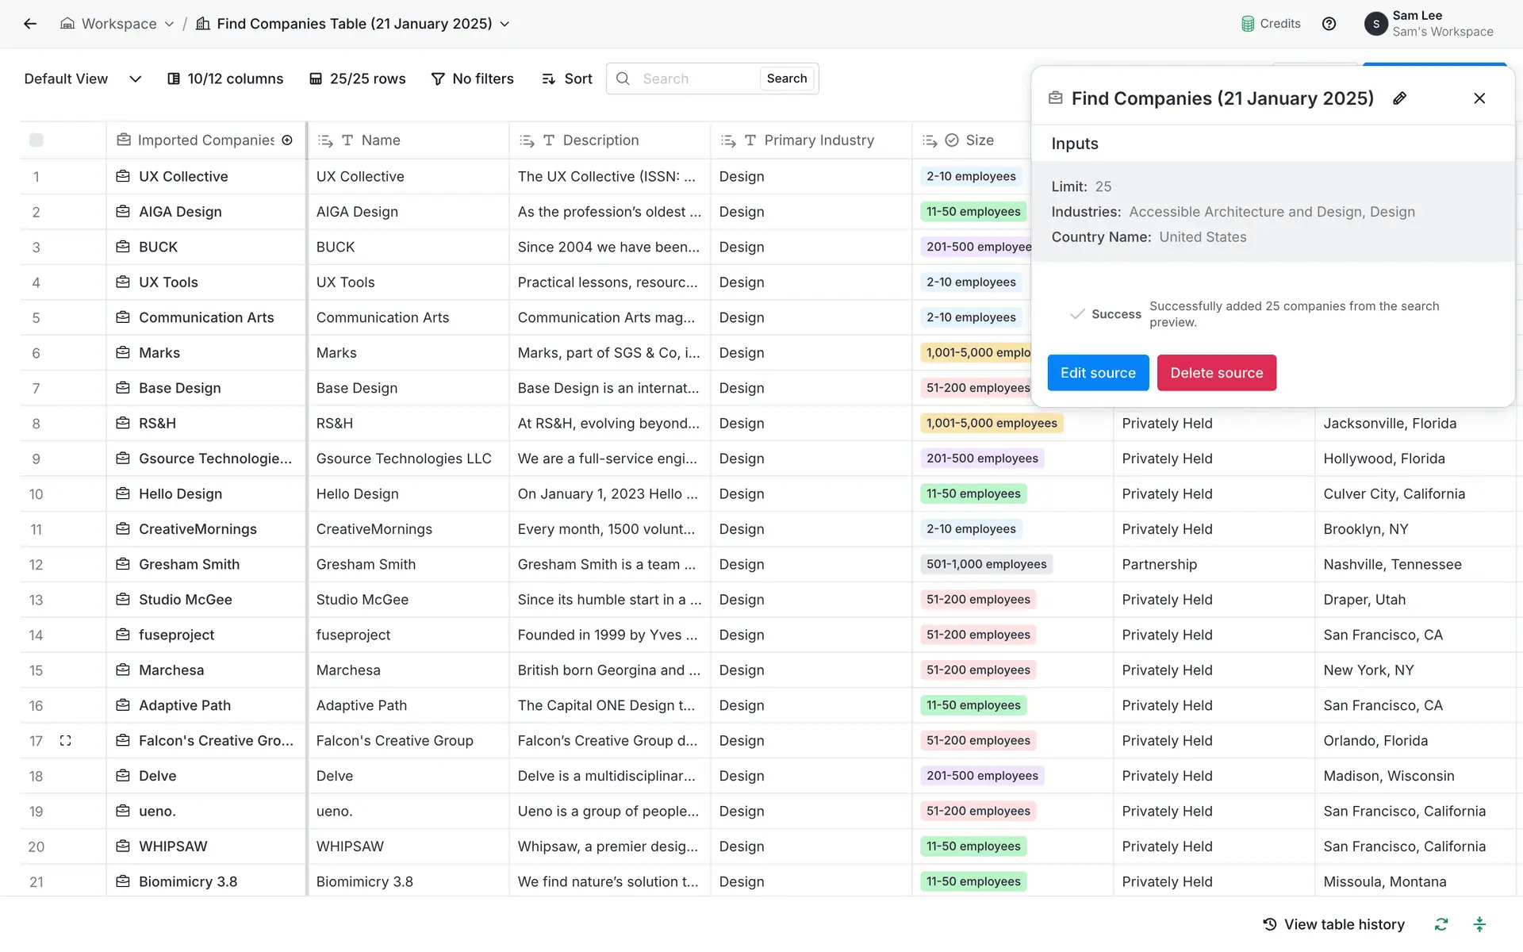Open the No filters menu
Image resolution: width=1523 pixels, height=952 pixels.
pos(472,79)
